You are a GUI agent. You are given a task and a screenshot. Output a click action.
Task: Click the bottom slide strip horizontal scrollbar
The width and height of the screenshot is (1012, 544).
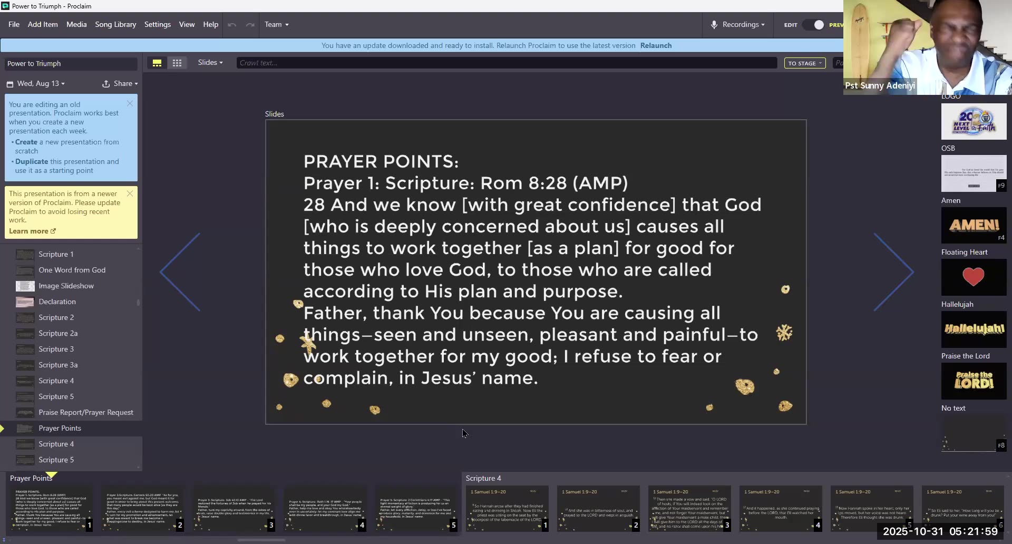click(x=261, y=540)
